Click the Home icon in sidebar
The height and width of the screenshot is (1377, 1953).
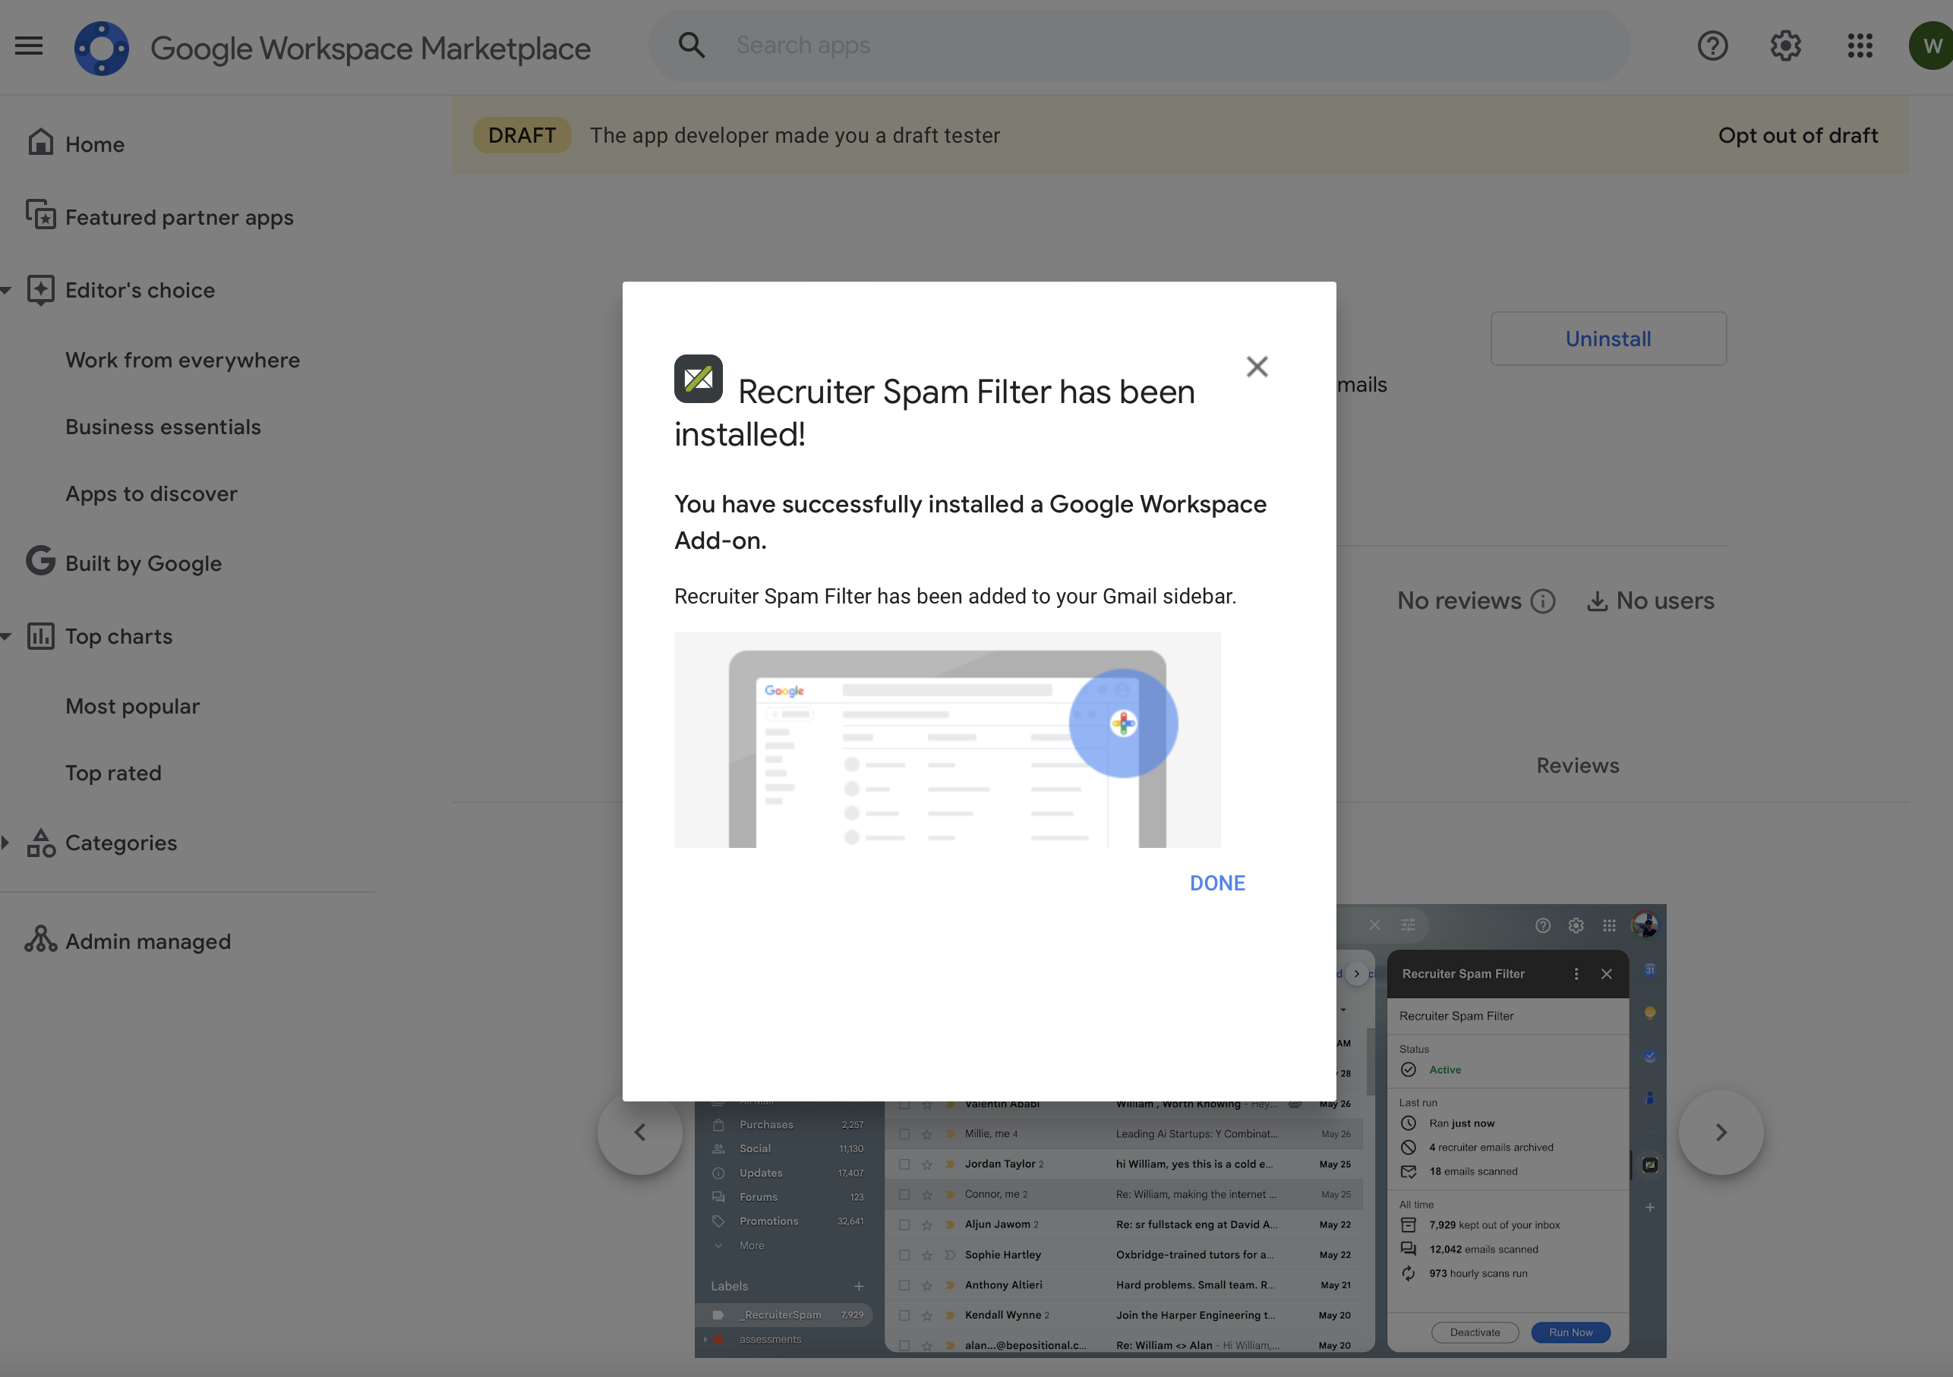[x=40, y=143]
